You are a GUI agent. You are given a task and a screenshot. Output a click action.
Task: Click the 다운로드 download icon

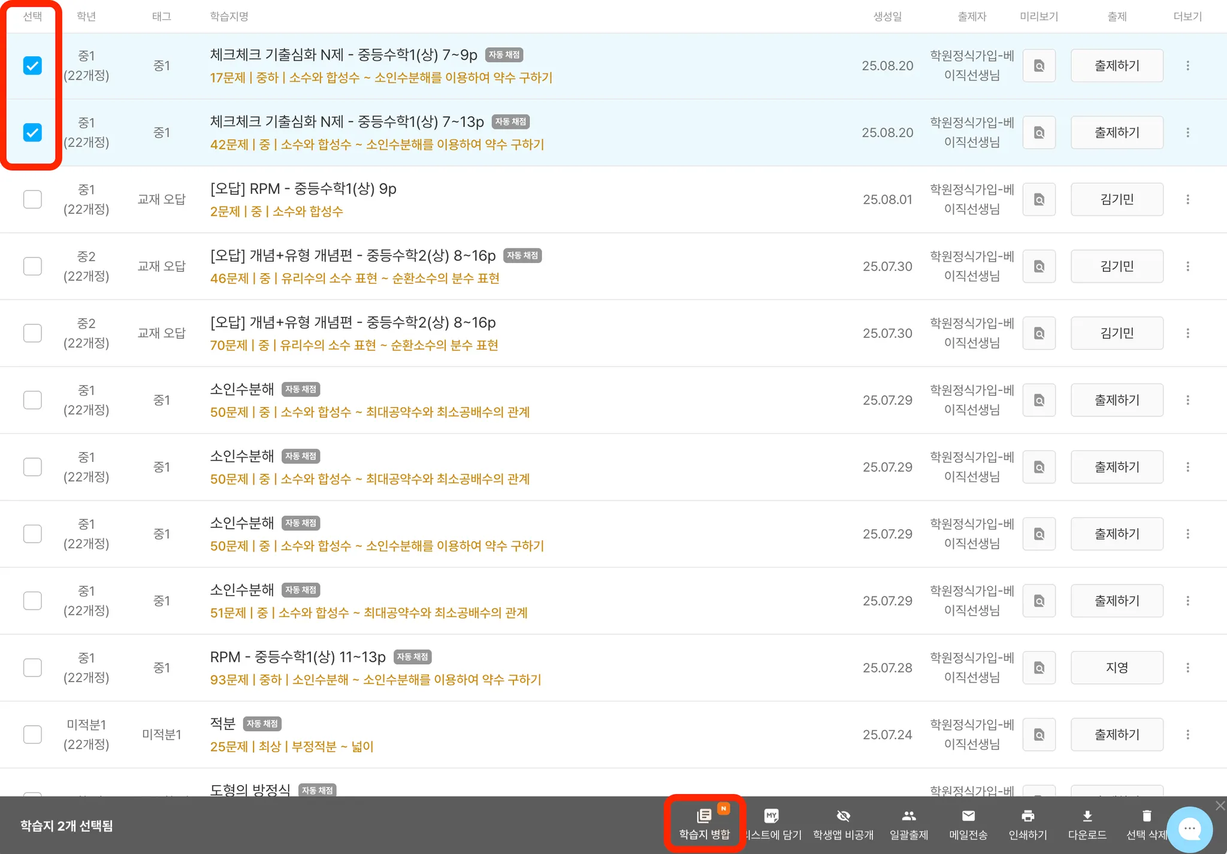(1087, 816)
